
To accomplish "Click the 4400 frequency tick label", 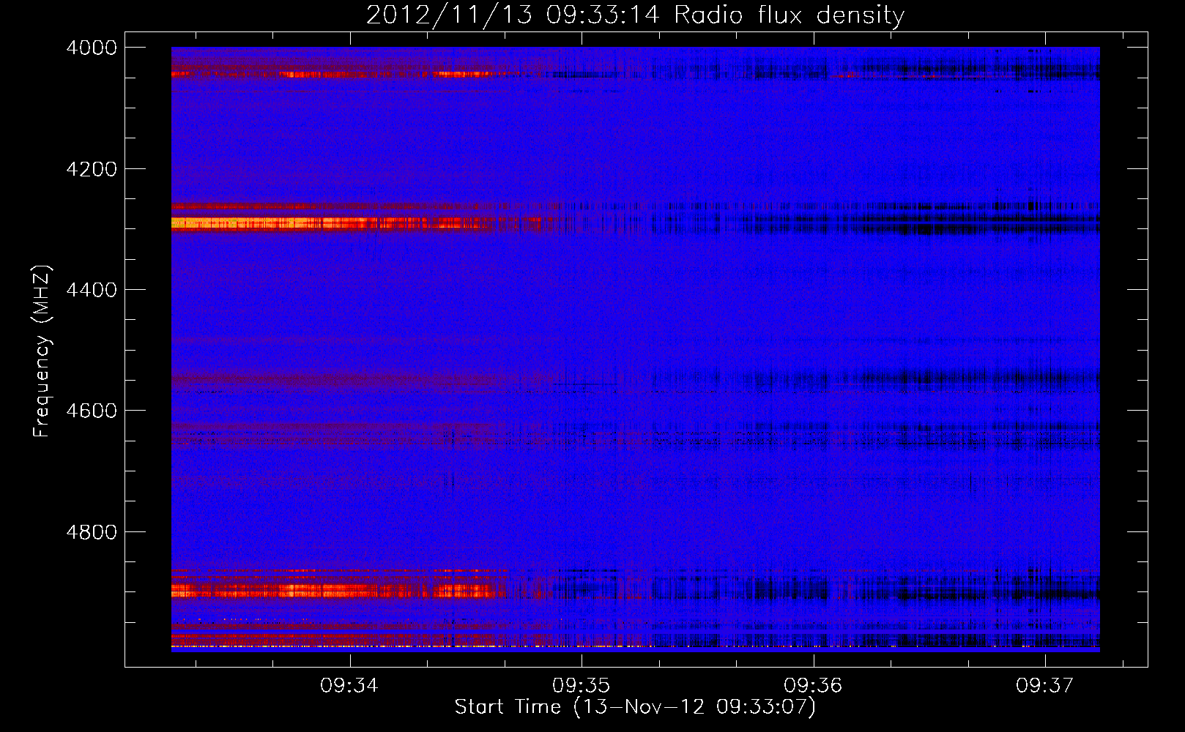I will coord(92,290).
